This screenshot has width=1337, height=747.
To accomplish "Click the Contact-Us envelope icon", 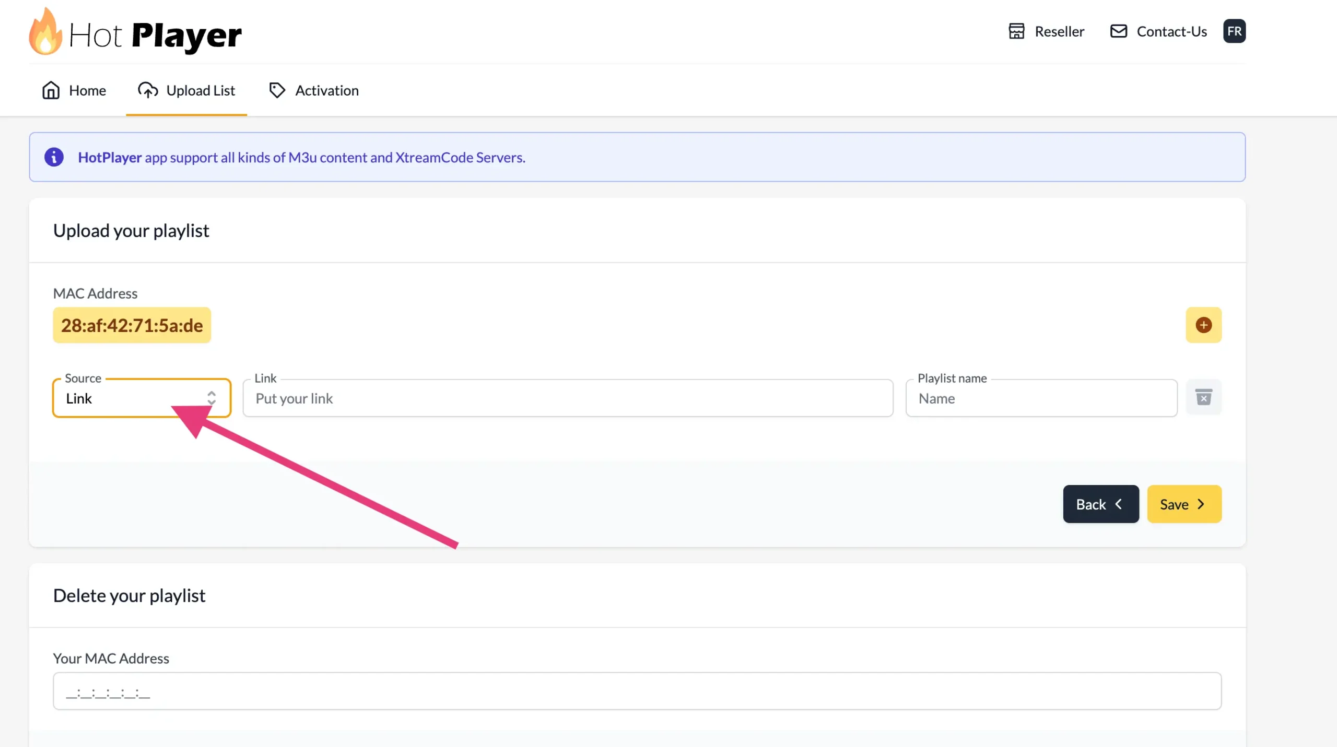I will point(1118,31).
